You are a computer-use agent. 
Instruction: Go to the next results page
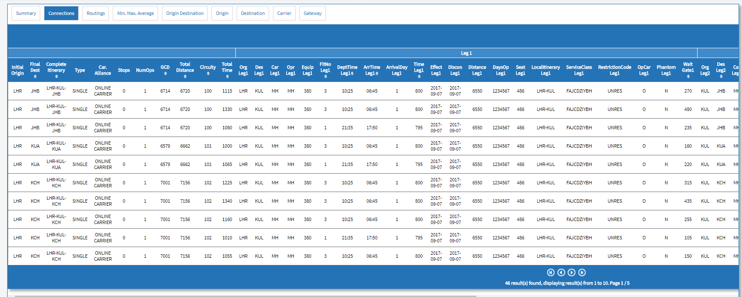pyautogui.click(x=572, y=272)
